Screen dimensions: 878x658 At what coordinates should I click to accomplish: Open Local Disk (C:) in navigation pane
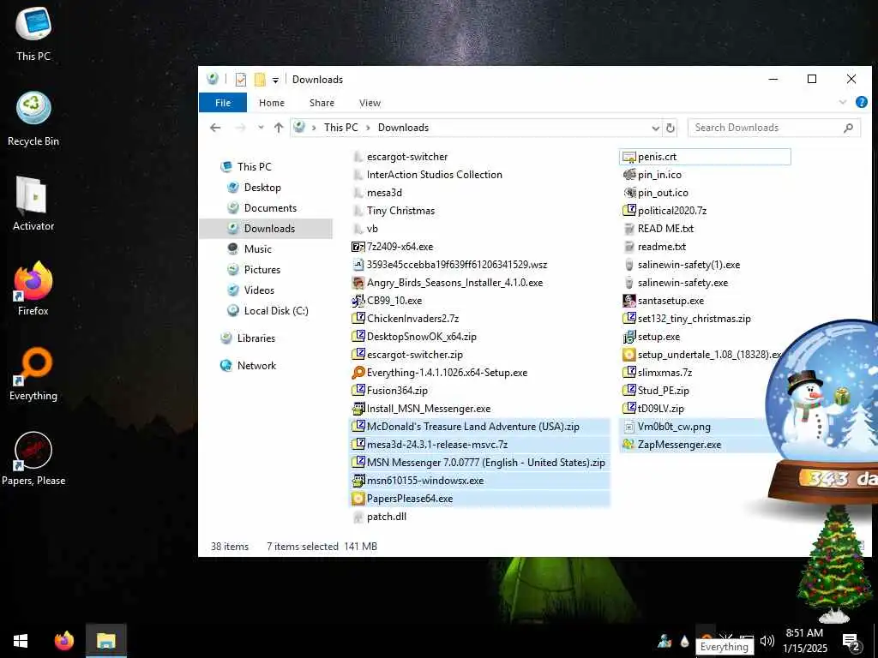tap(276, 310)
